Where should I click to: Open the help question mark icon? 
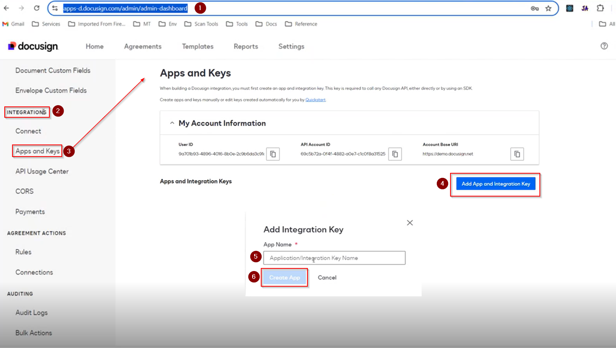604,46
